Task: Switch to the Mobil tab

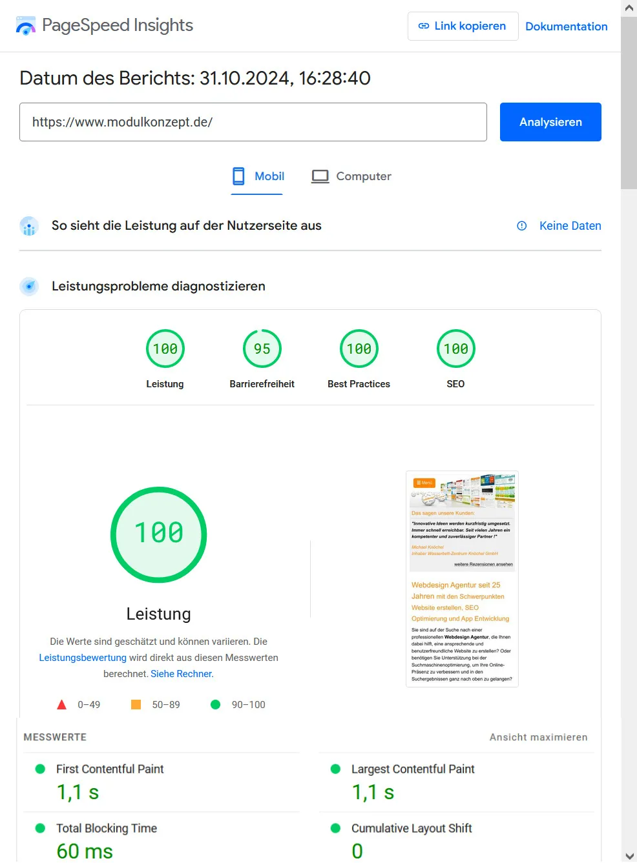Action: click(x=269, y=176)
